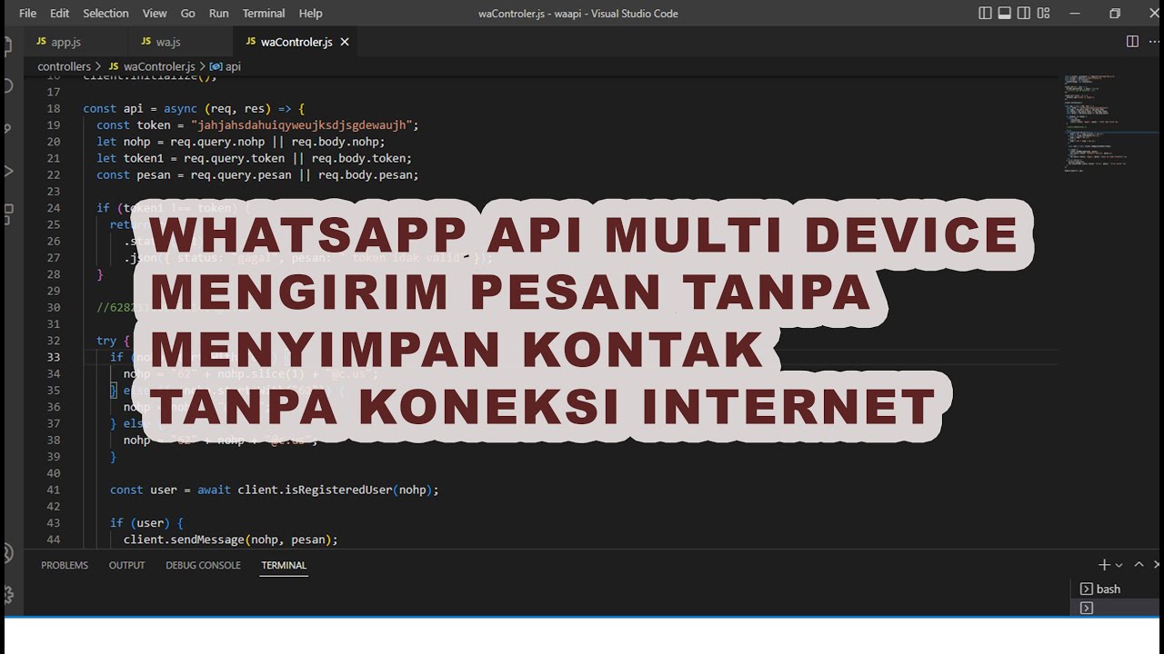Viewport: 1164px width, 654px height.
Task: Create new terminal with plus icon
Action: tap(1104, 565)
